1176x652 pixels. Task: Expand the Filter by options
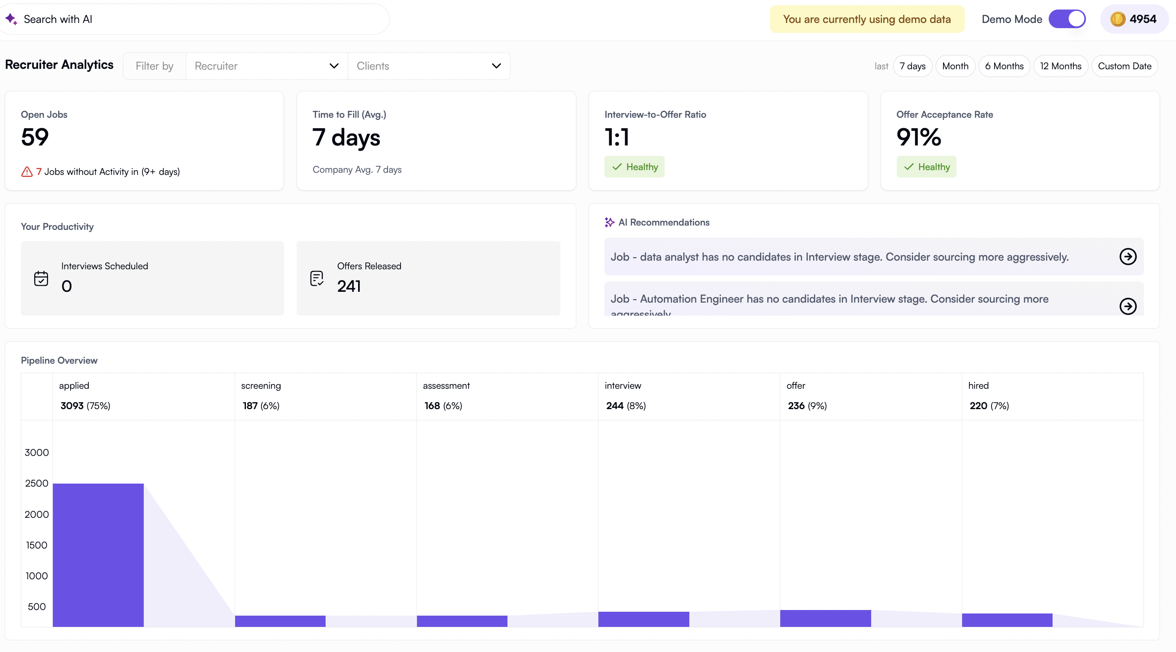pyautogui.click(x=154, y=66)
